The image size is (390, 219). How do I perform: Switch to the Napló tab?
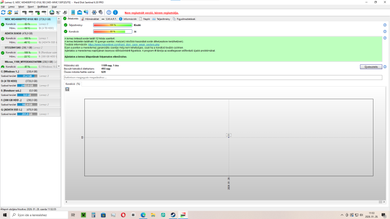[144, 19]
